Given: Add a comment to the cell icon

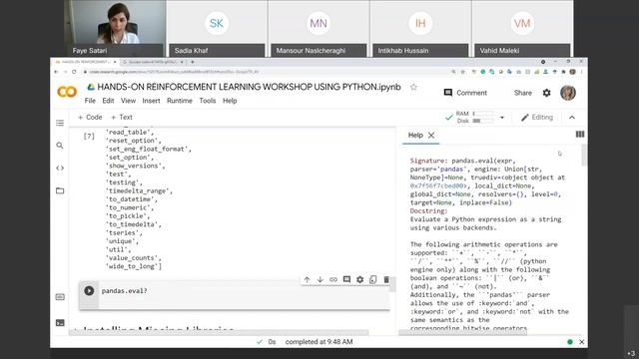Looking at the screenshot, I should [346, 279].
